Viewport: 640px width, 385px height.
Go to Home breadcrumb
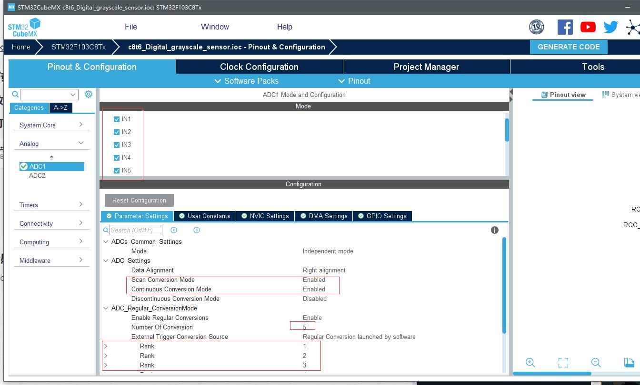click(21, 47)
